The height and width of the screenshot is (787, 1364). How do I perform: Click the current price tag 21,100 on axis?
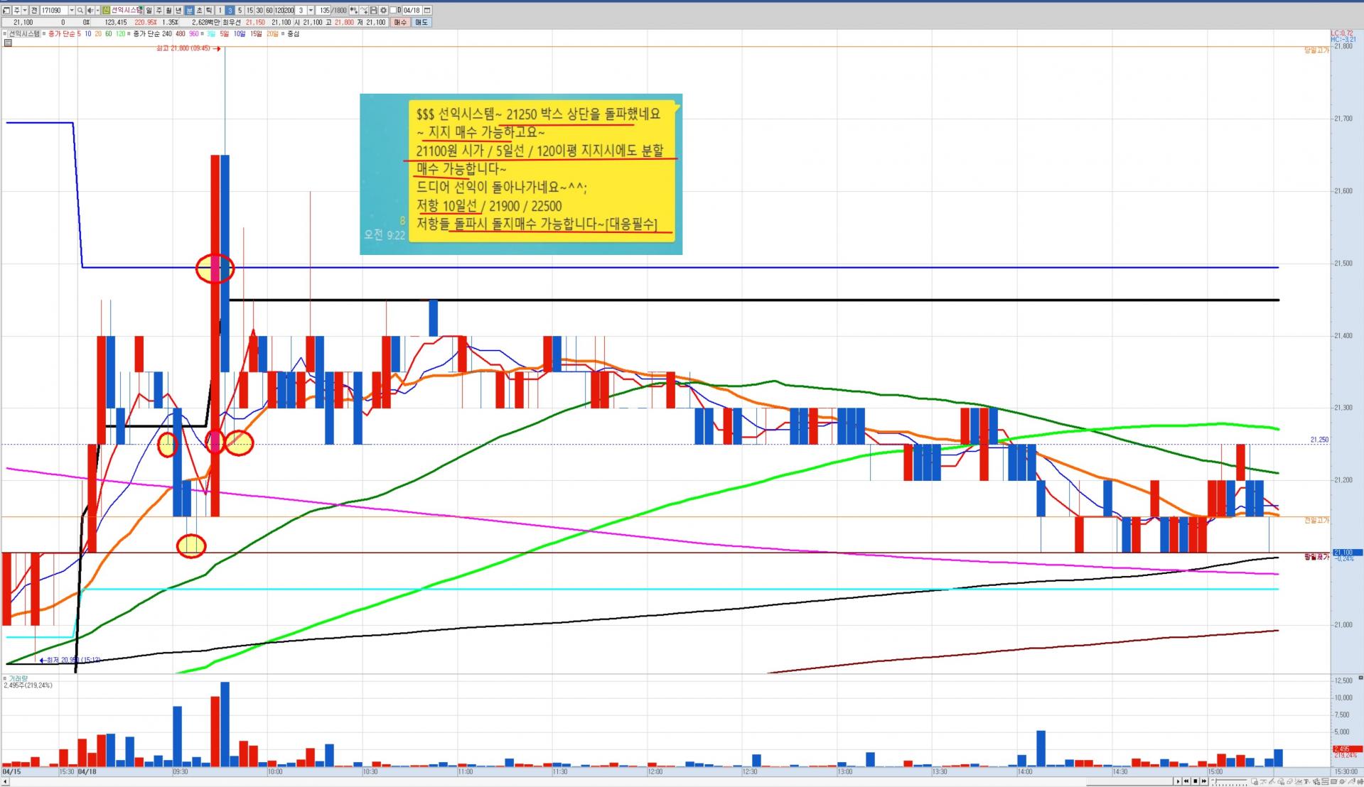(1348, 552)
